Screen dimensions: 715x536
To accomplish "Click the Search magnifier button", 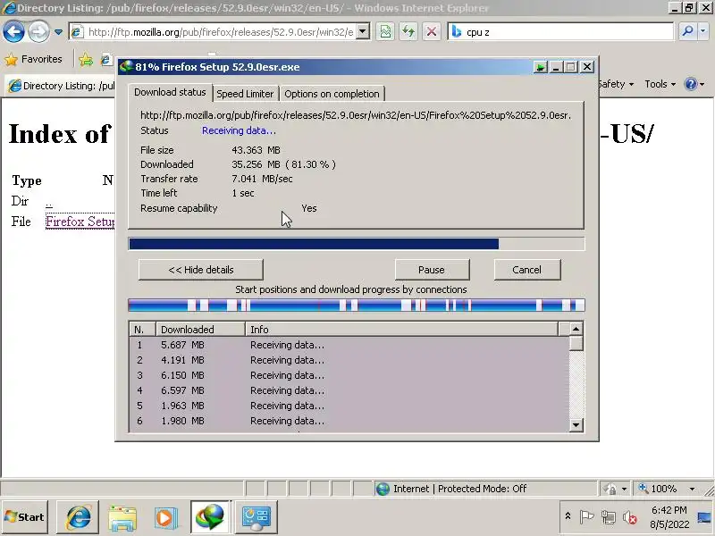I will [687, 32].
